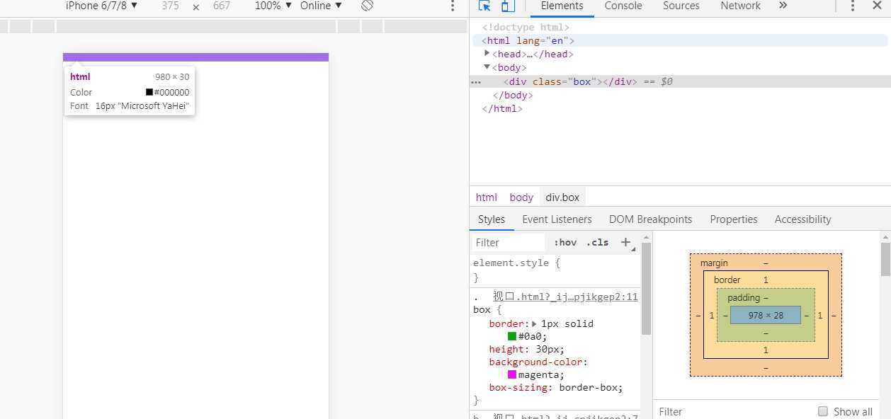Screen dimensions: 891x419
Task: Click the styles Filter input field
Action: pos(507,242)
